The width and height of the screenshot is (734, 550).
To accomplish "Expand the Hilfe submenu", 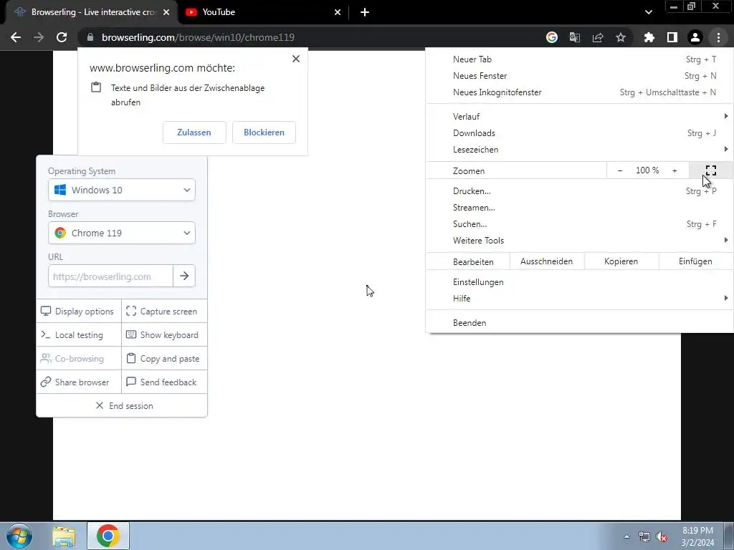I will tap(579, 299).
